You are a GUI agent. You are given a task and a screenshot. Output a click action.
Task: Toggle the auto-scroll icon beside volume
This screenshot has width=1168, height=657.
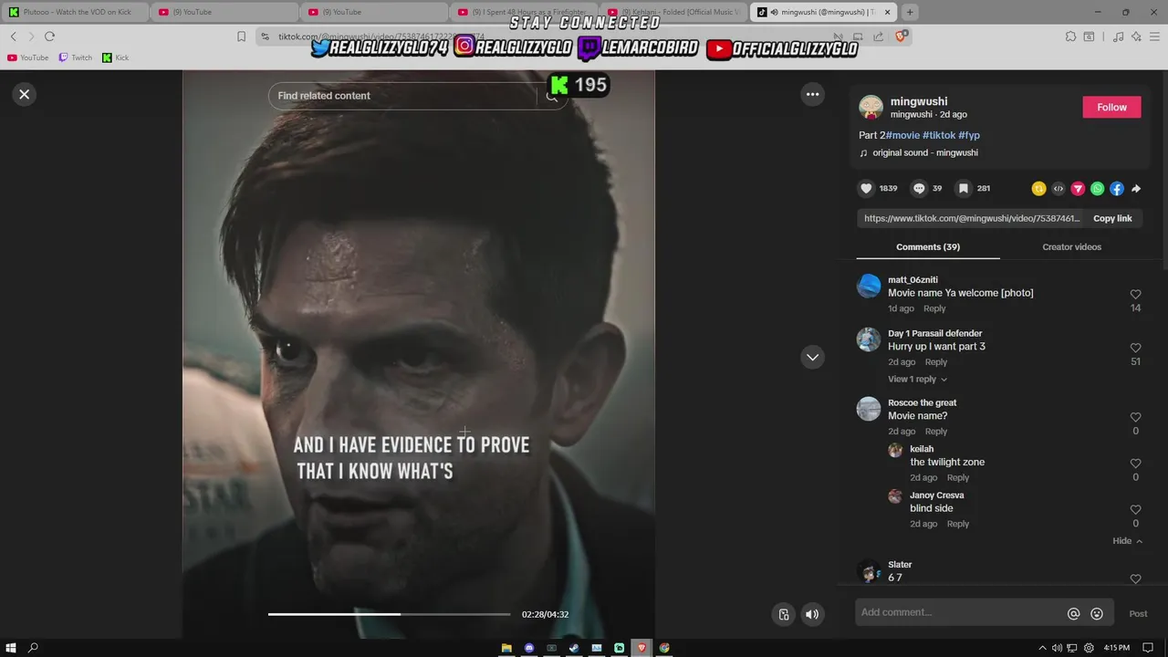click(x=784, y=614)
